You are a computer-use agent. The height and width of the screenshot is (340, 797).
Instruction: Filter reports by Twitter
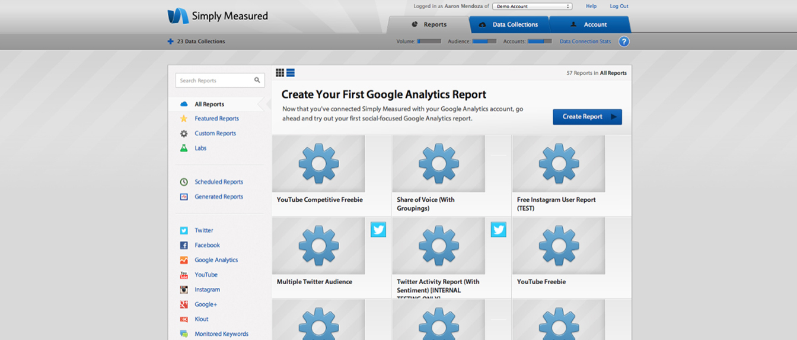[204, 230]
